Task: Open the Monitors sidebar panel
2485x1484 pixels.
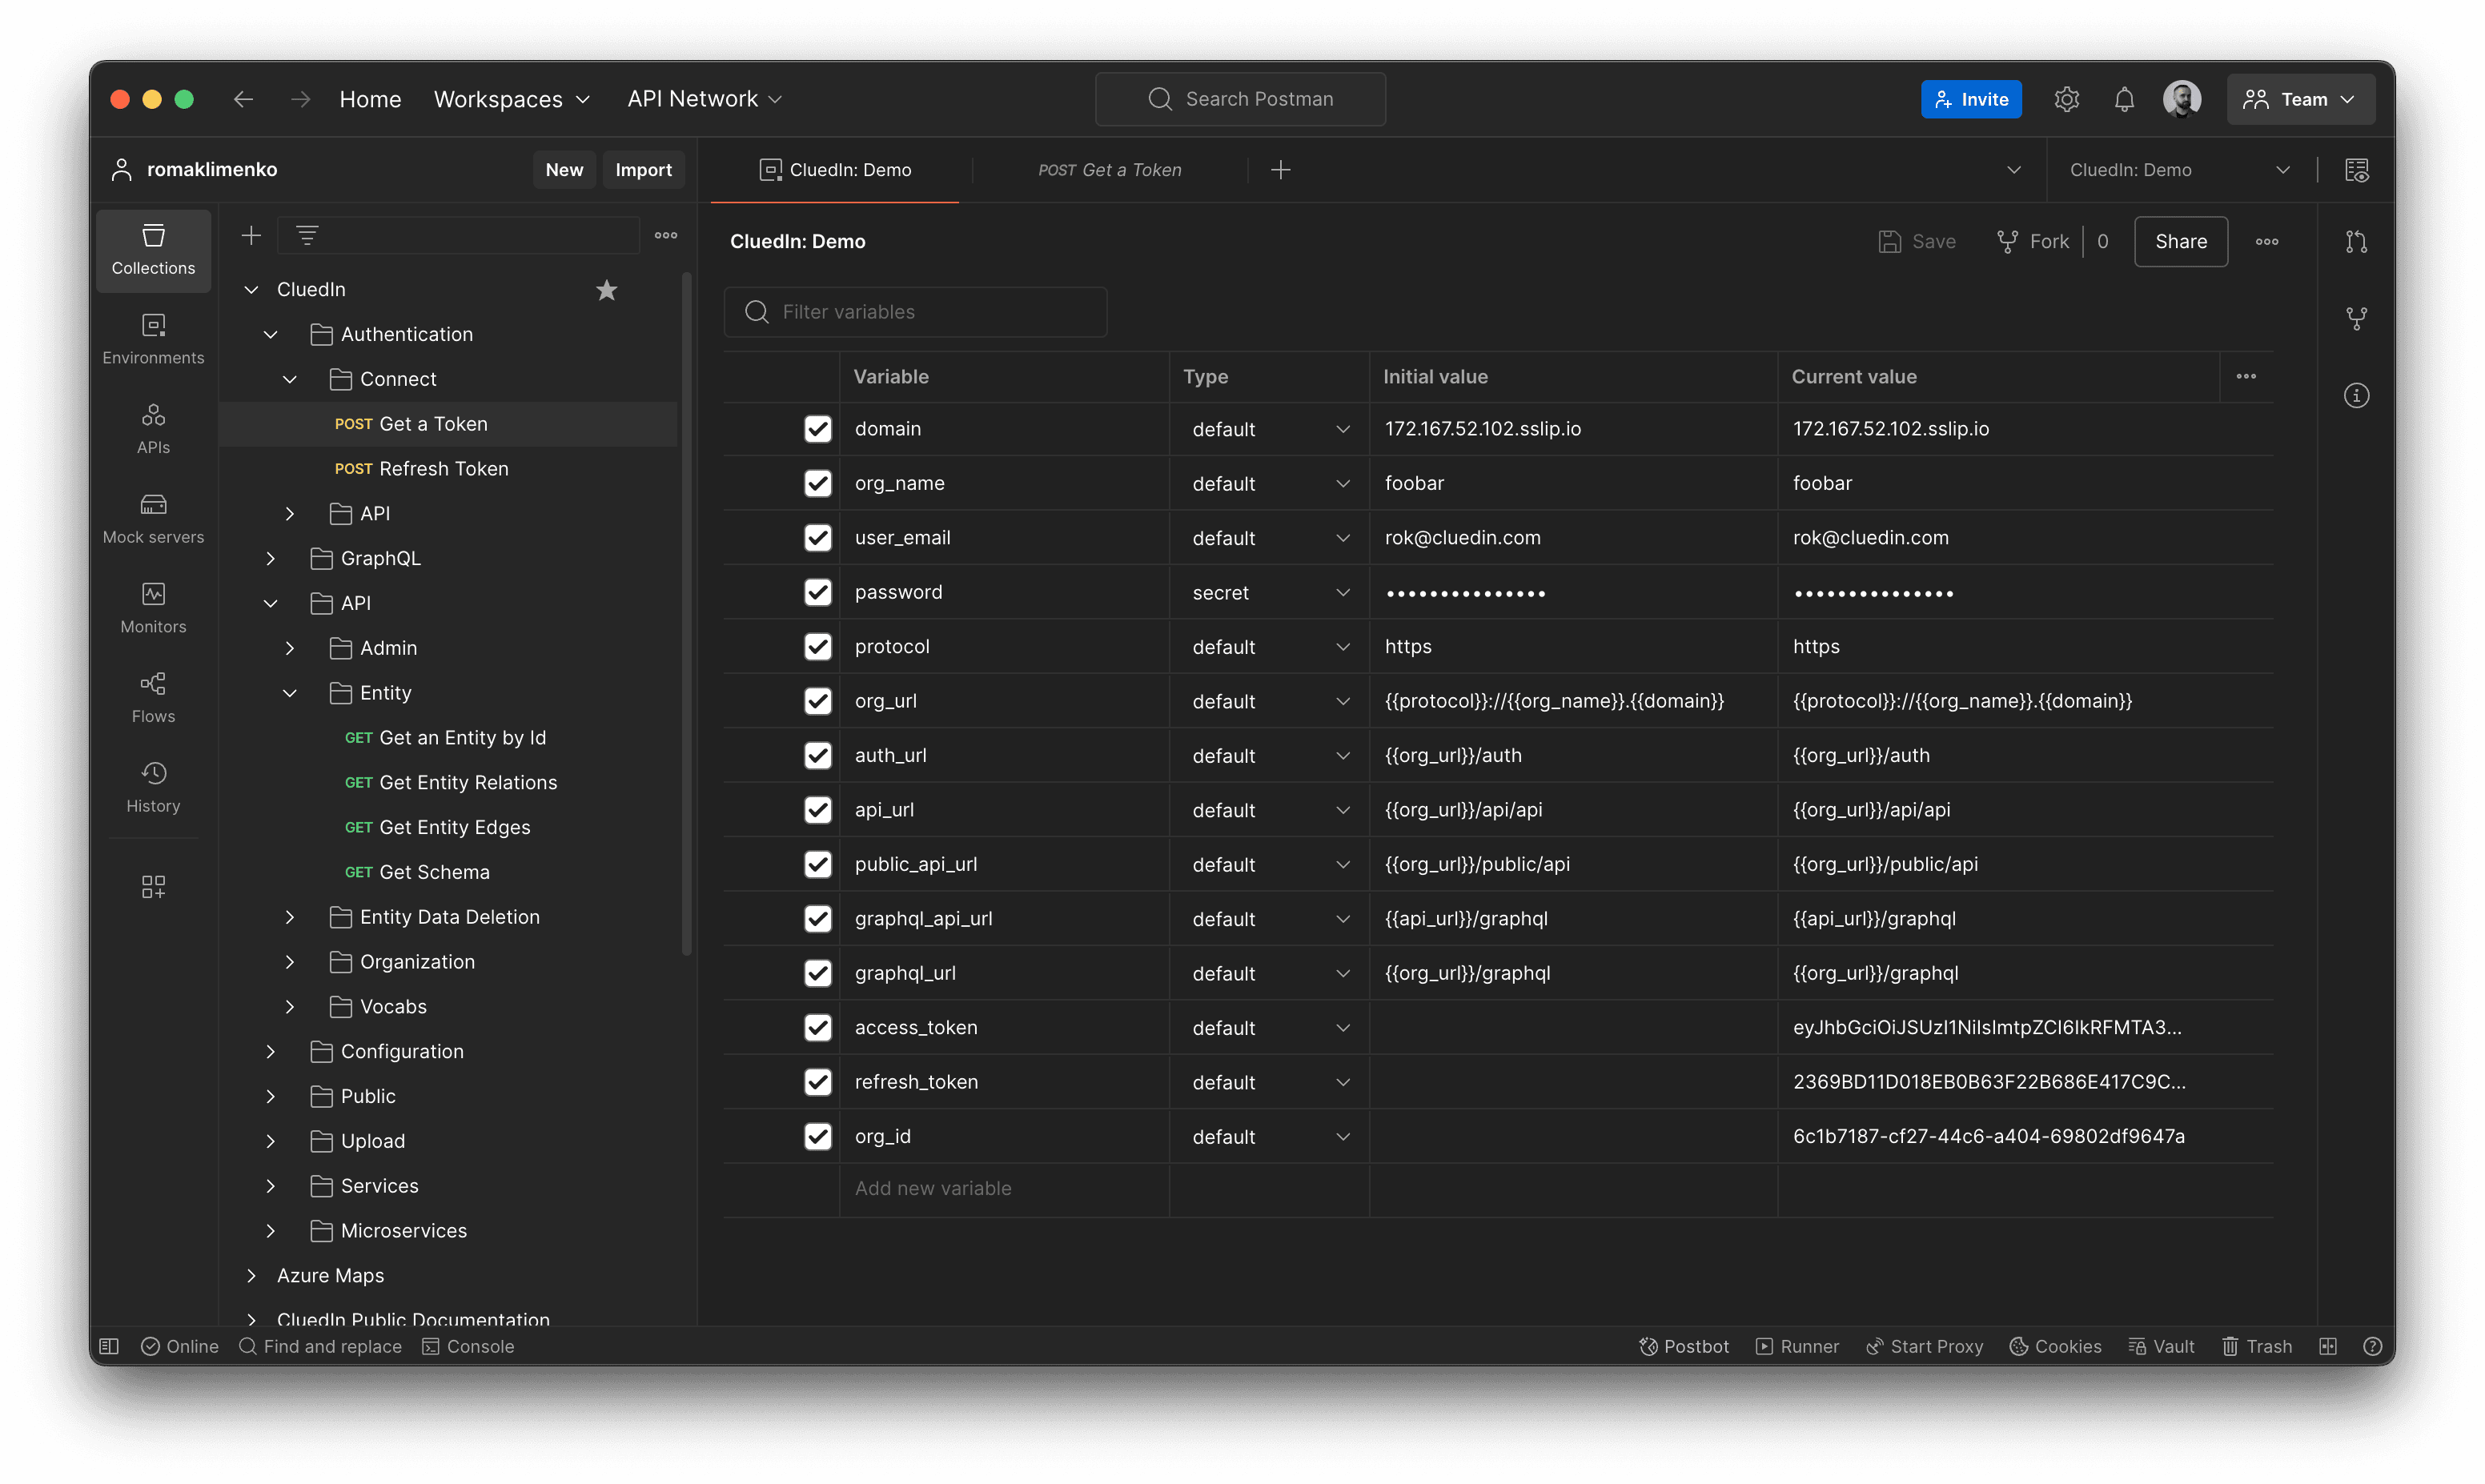Action: tap(153, 608)
